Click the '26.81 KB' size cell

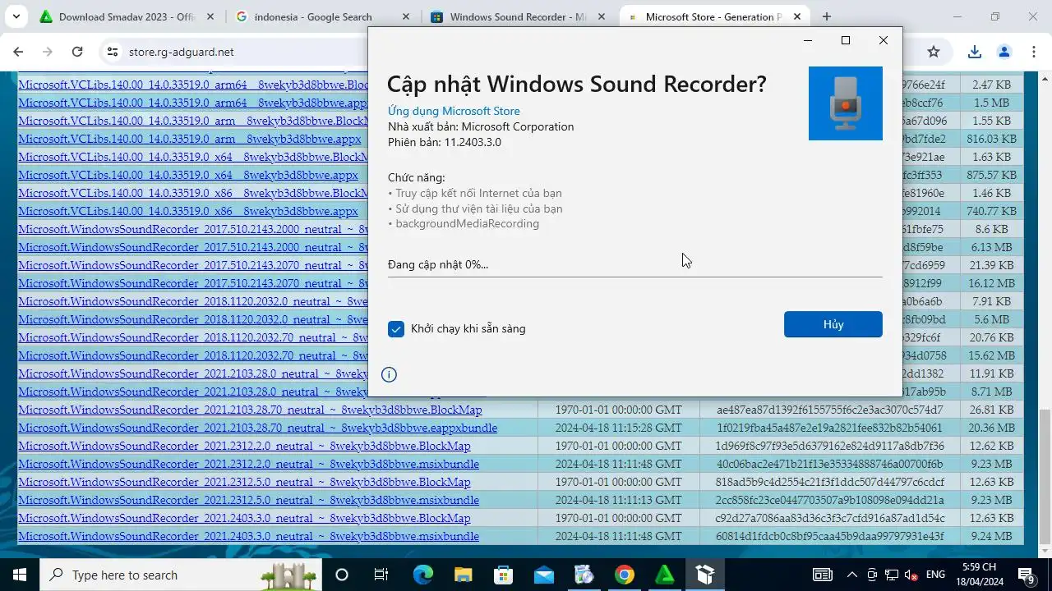[x=991, y=410]
